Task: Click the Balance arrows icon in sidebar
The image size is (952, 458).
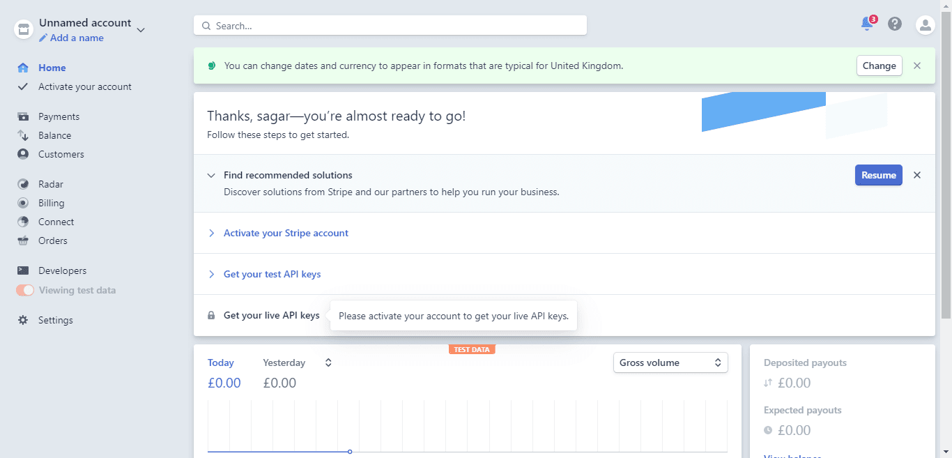Action: point(23,135)
